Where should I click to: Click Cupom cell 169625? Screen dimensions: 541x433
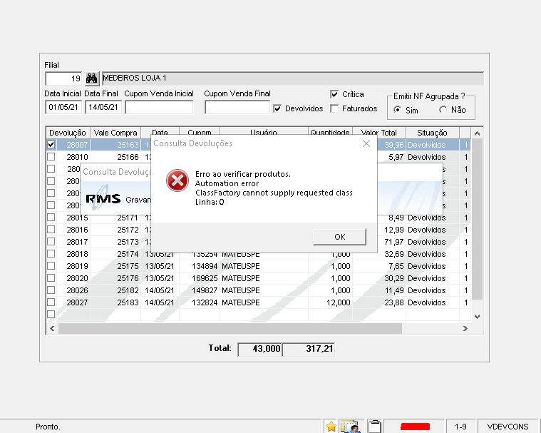click(200, 278)
